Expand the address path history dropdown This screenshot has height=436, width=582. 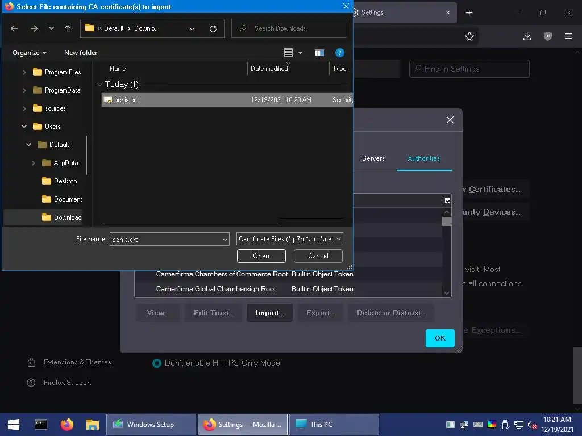coord(192,28)
